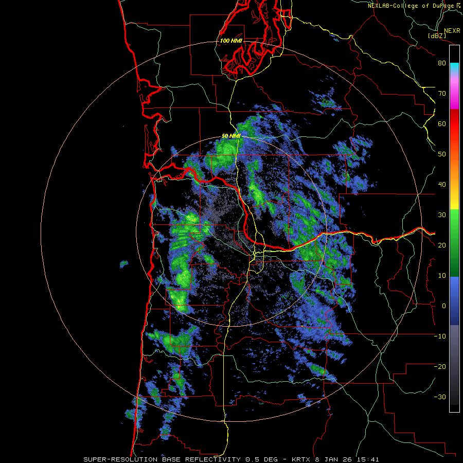Click the -10 value on color scale
The height and width of the screenshot is (463, 463).
point(440,336)
